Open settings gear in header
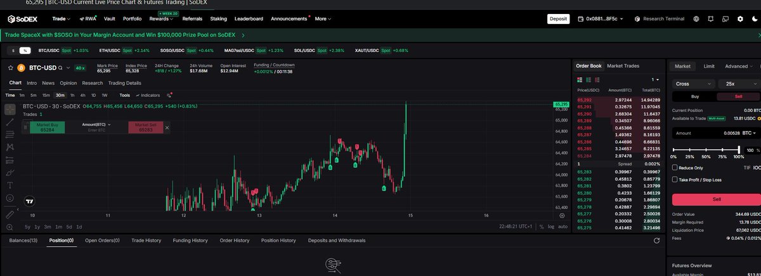Screen dimensions: 761x276 pos(740,19)
